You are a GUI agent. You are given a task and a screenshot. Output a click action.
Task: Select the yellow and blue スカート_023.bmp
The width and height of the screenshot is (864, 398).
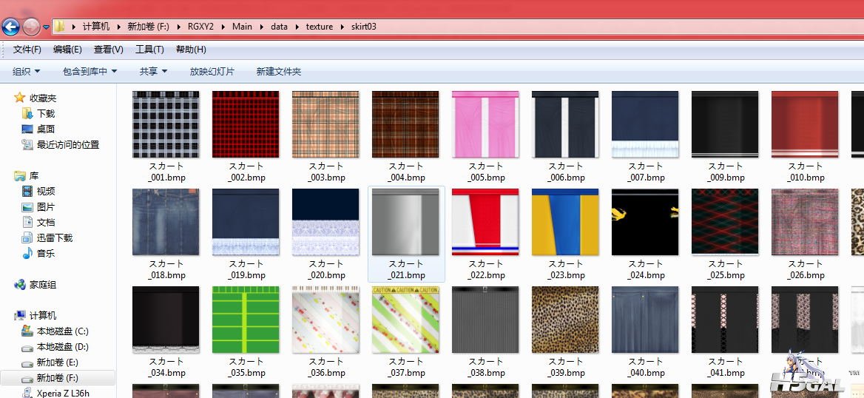565,222
